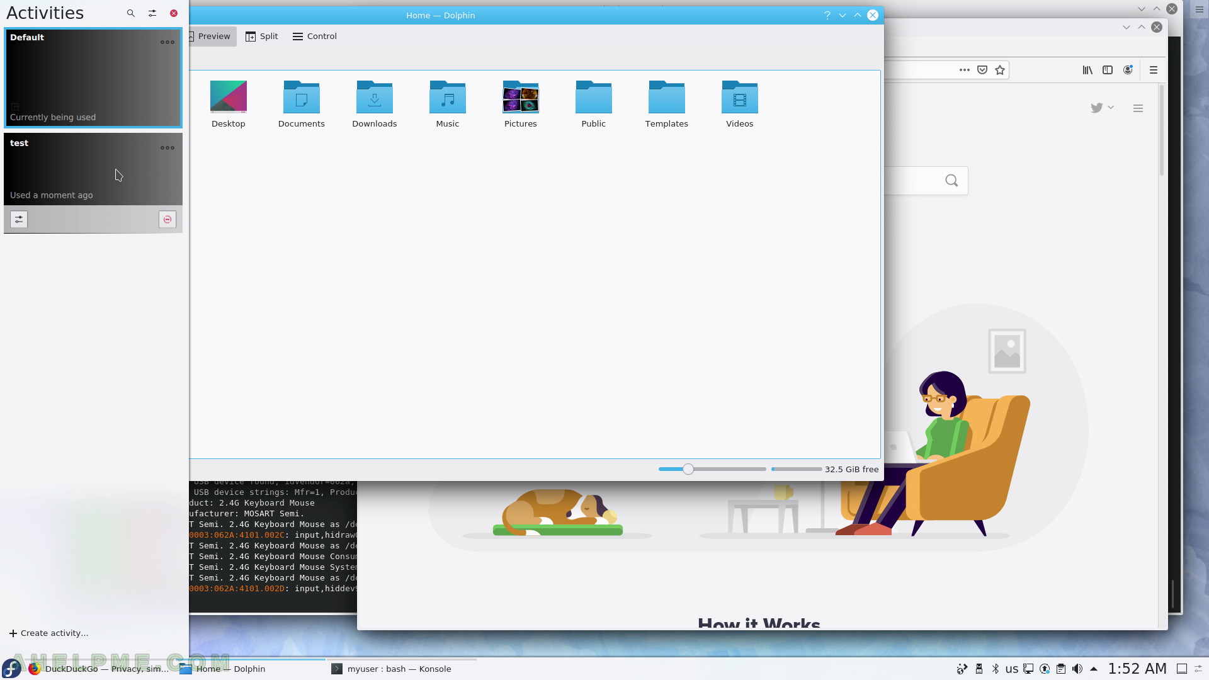Select the Public folder
Screen dimensions: 1209x680
(594, 105)
